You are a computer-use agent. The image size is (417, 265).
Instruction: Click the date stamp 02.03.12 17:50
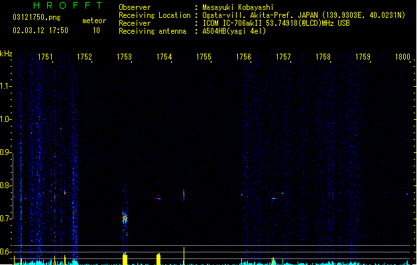point(40,30)
